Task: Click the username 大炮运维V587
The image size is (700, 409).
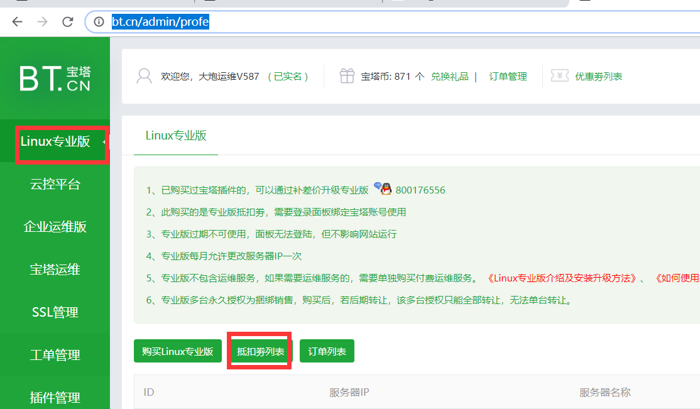Action: pyautogui.click(x=229, y=77)
